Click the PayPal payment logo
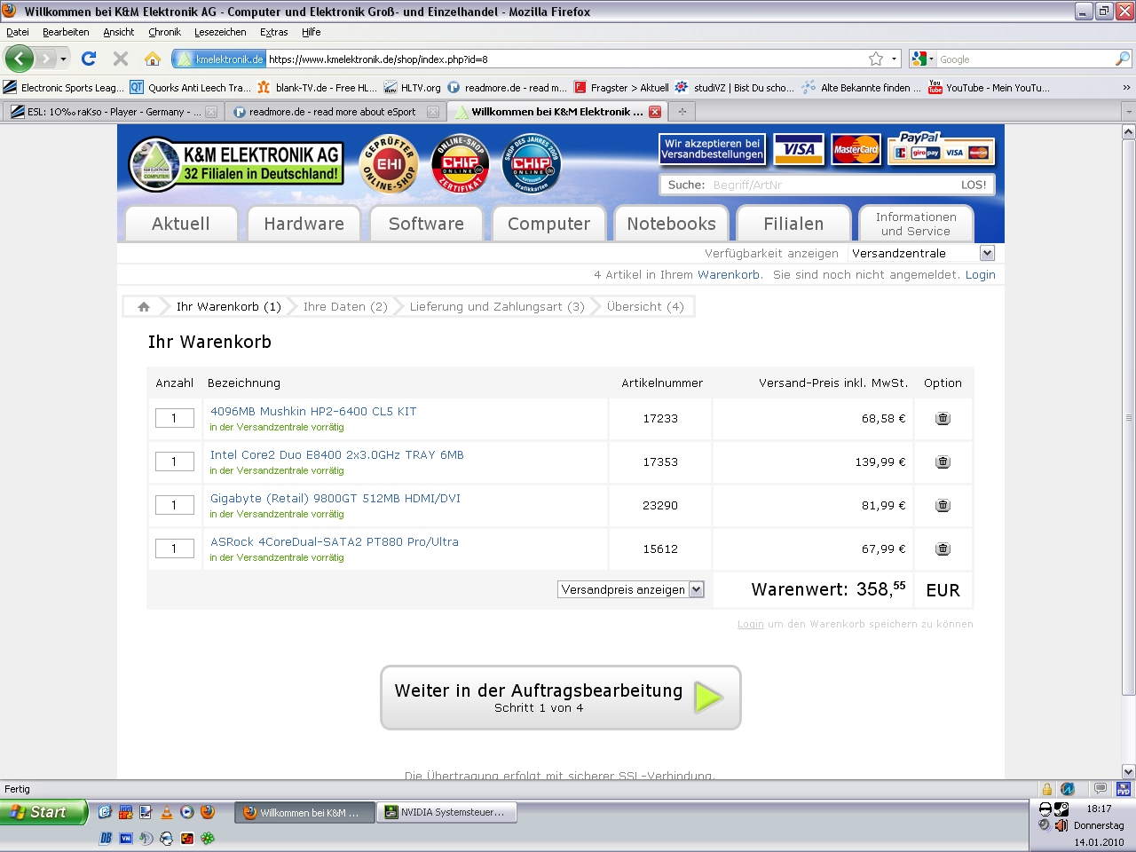 click(x=942, y=148)
